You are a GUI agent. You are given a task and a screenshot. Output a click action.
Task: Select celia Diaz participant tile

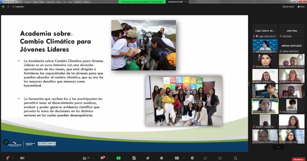291,31
